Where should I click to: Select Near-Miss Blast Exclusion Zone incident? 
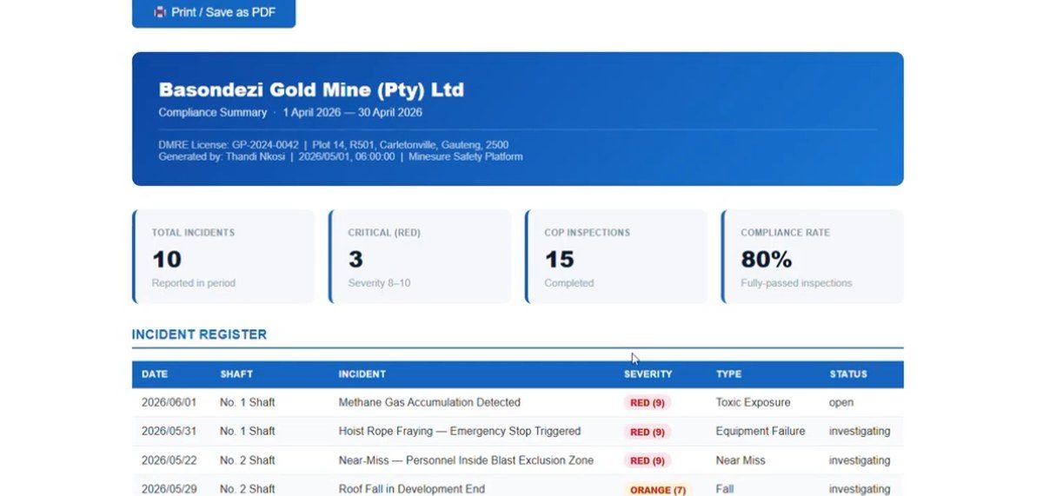(x=466, y=460)
